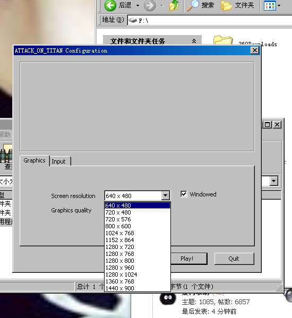
Task: Collapse the 文件和文件夹任务 panel chevron
Action: (194, 41)
